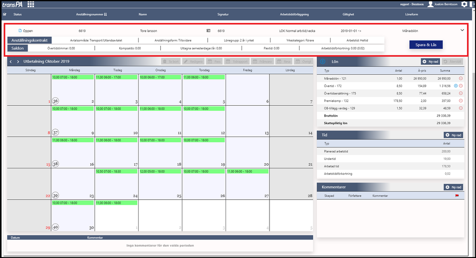Click the round blue icon beside the Lön title
Image resolution: width=476 pixels, height=258 pixels.
tap(323, 61)
